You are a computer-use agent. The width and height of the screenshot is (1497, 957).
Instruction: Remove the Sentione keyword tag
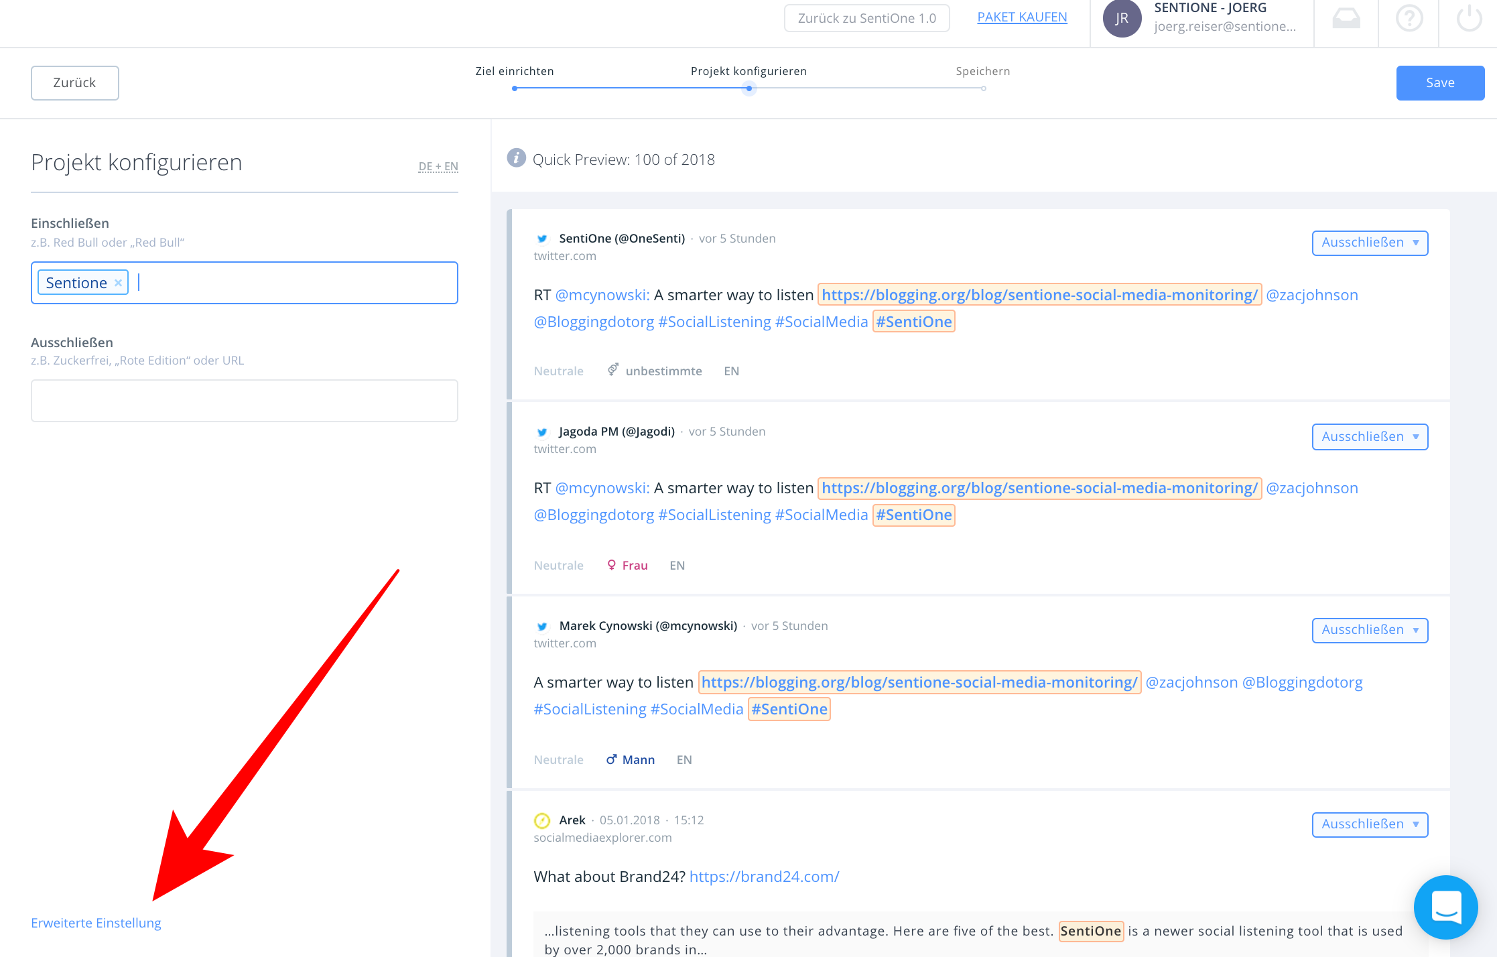118,283
